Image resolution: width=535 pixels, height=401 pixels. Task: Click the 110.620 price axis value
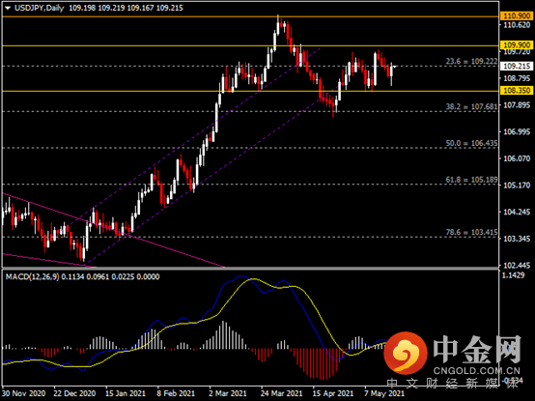(517, 25)
